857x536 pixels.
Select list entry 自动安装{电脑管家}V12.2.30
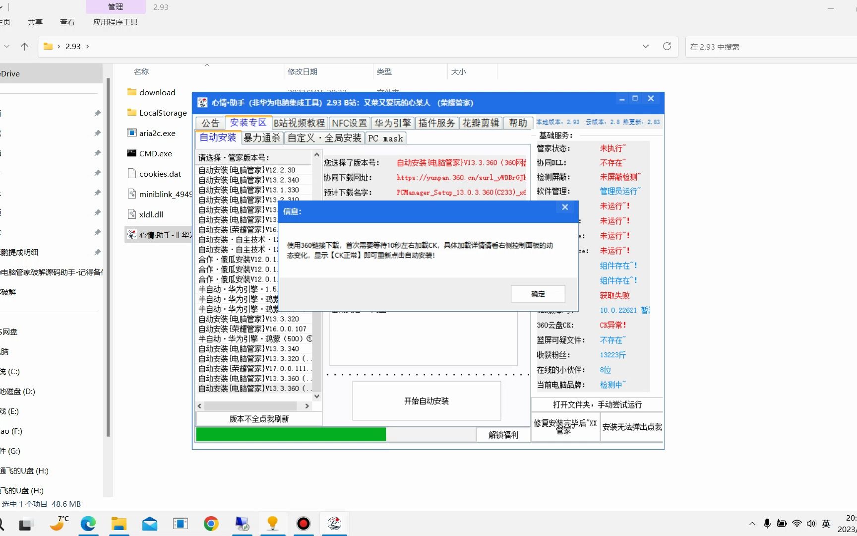coord(255,170)
